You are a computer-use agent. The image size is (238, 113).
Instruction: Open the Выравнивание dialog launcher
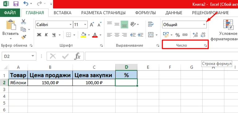158,45
